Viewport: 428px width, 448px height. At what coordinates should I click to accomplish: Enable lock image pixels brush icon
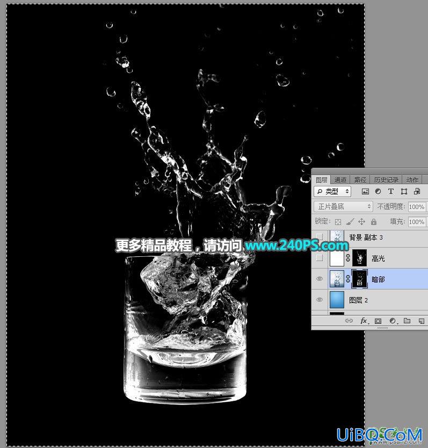pyautogui.click(x=350, y=221)
